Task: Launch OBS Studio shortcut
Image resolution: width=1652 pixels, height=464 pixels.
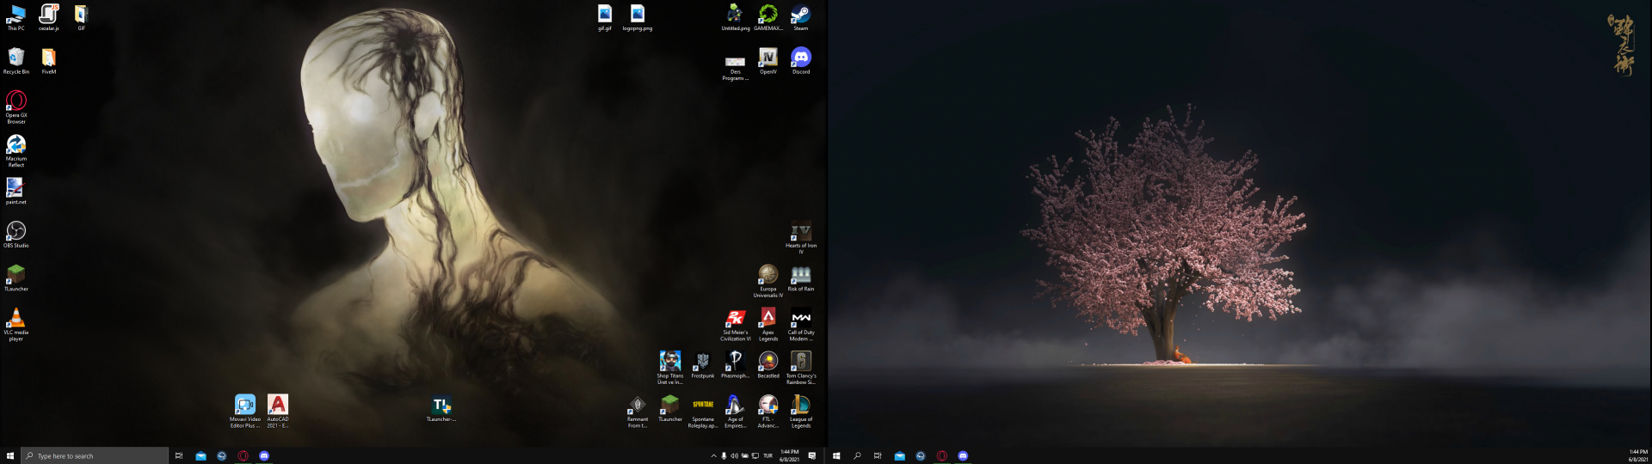Action: pos(15,234)
